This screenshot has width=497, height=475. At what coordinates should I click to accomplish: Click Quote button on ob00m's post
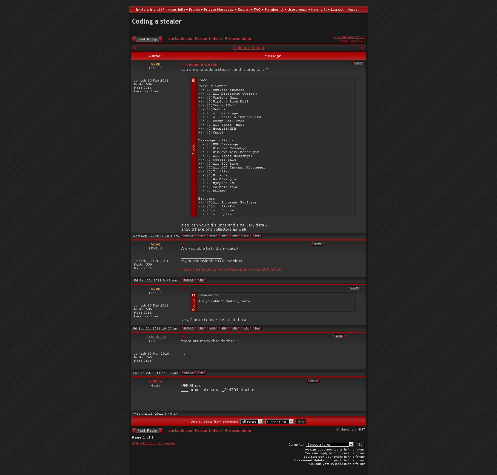pos(313,381)
